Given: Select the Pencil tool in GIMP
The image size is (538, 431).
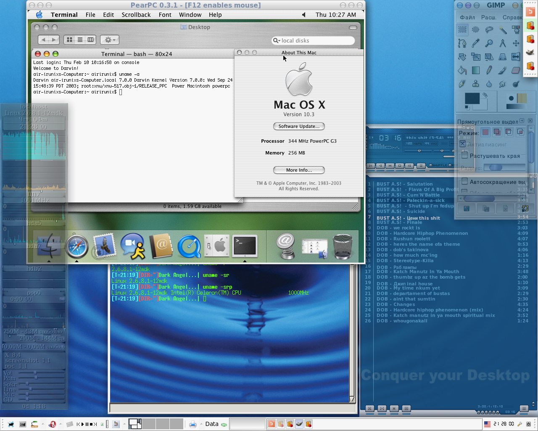Looking at the screenshot, I should [x=489, y=70].
